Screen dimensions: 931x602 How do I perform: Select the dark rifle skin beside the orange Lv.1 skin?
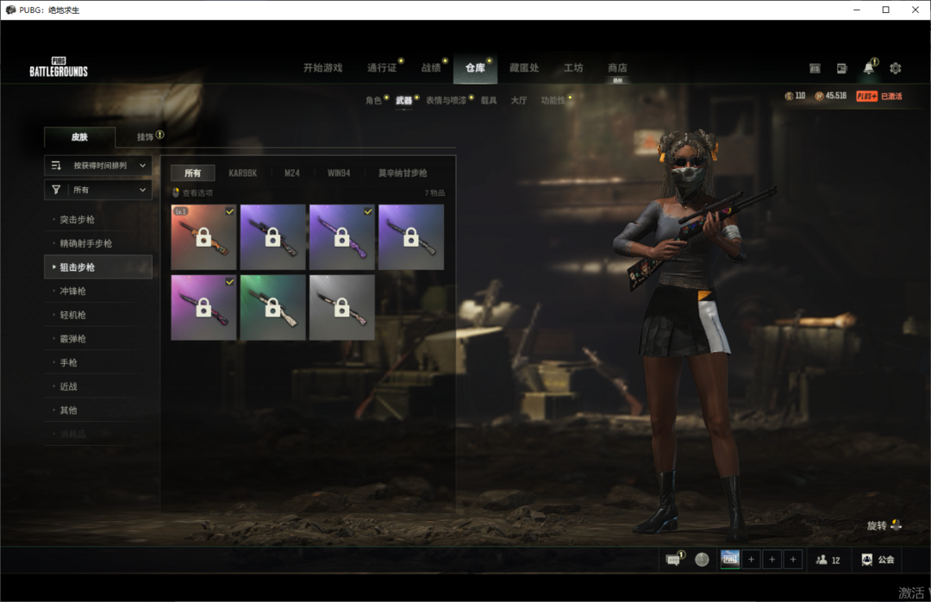pos(272,237)
